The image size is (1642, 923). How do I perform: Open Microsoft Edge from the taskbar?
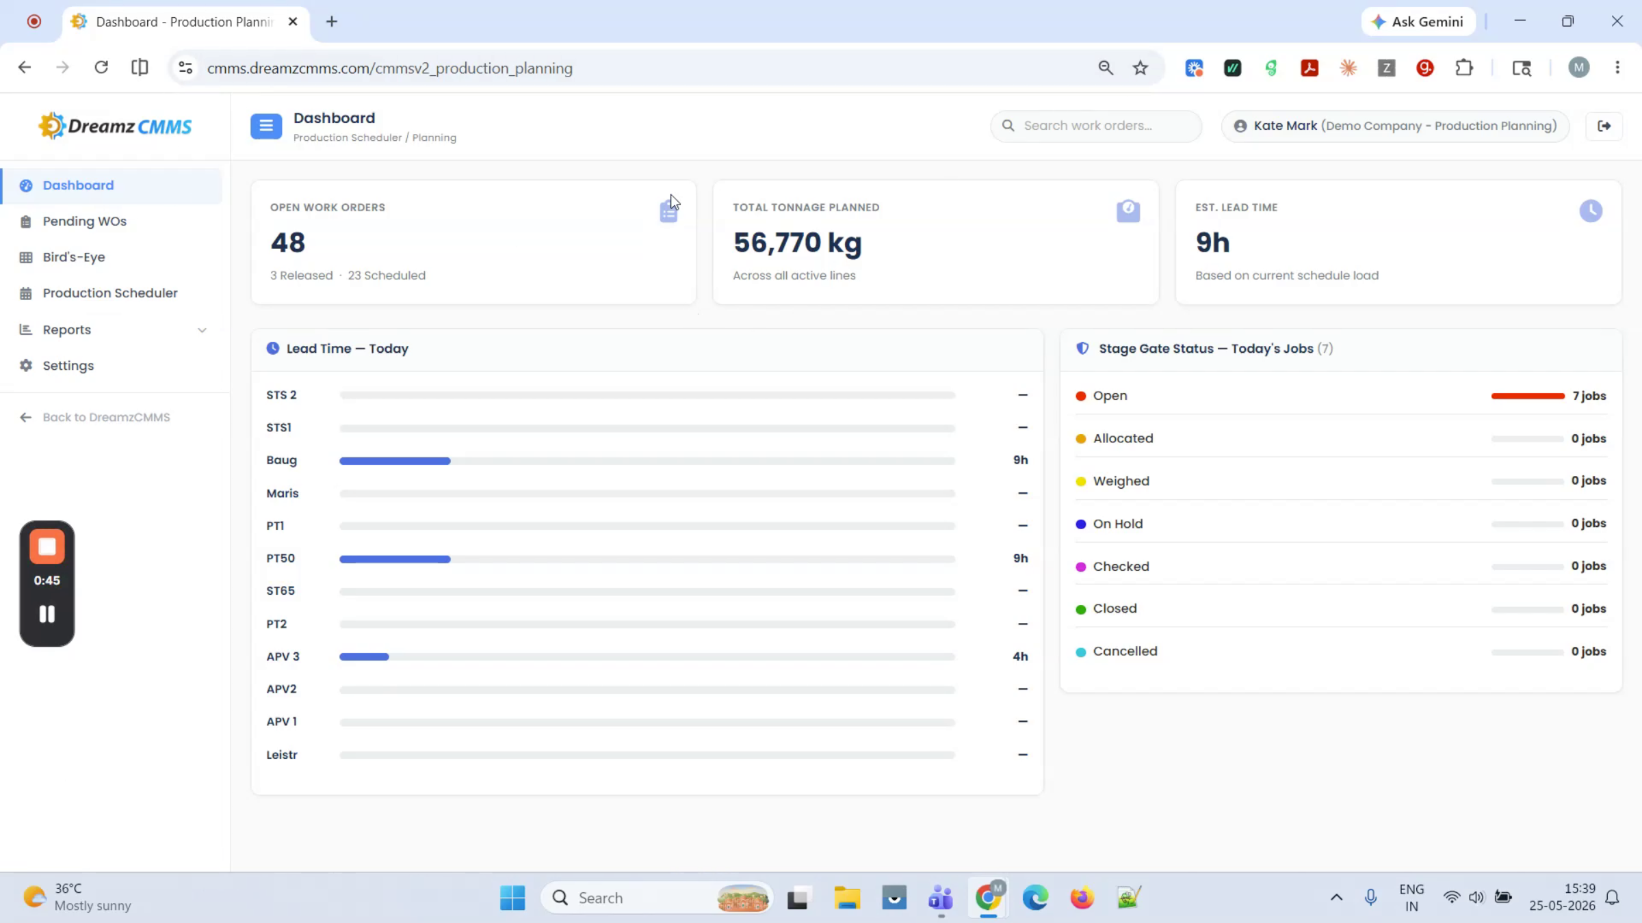pyautogui.click(x=1035, y=898)
